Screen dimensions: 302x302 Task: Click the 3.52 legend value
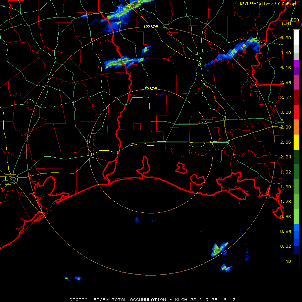pos(286,97)
